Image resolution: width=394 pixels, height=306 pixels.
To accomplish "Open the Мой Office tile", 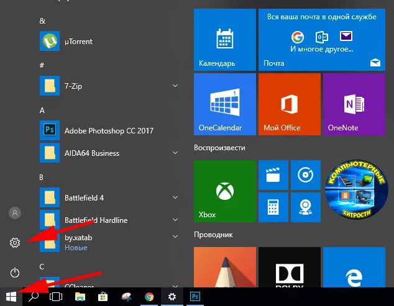I will [290, 104].
